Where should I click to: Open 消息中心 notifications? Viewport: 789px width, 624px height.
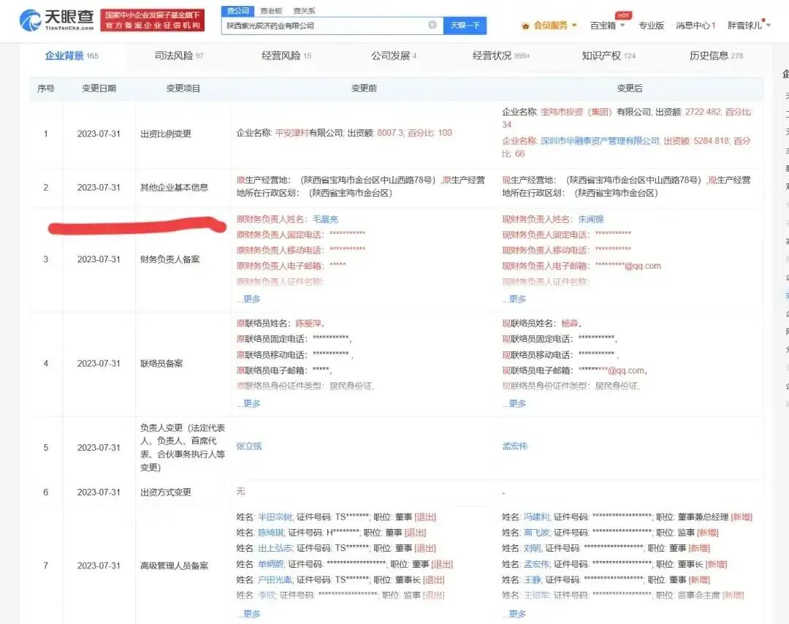point(695,25)
